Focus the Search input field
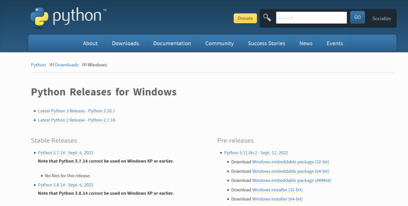Viewport: 408px width, 206px height. 311,17
